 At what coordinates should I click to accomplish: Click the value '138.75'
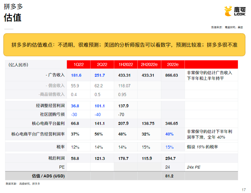(148, 123)
